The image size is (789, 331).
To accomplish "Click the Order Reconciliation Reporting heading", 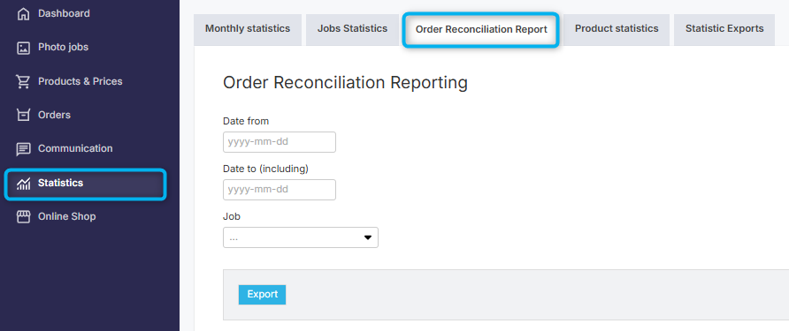I will tap(345, 83).
